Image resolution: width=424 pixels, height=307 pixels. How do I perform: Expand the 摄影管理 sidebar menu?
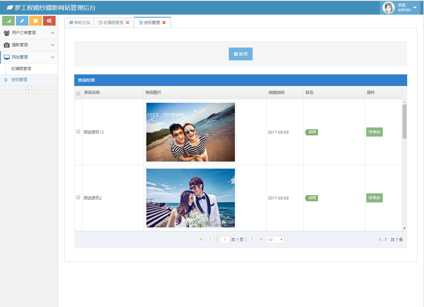tap(29, 45)
